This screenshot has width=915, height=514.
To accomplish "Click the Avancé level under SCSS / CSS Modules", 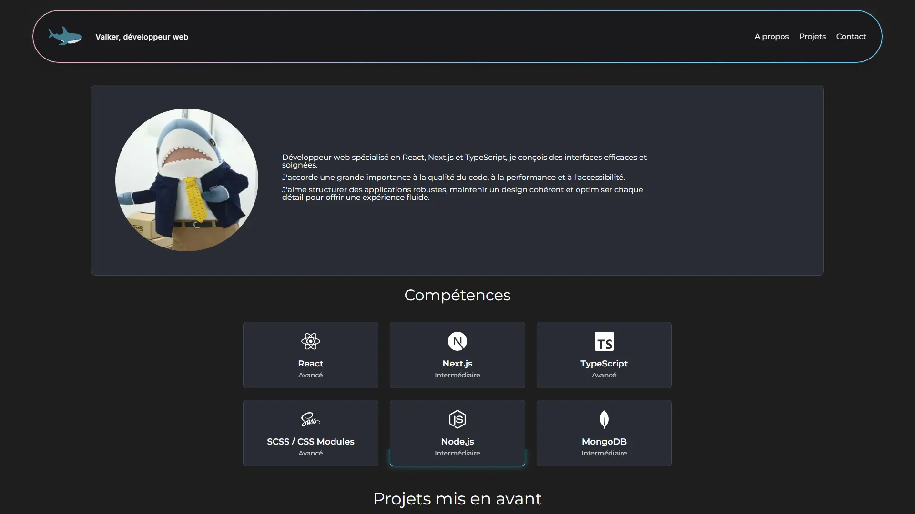I will coord(311,453).
